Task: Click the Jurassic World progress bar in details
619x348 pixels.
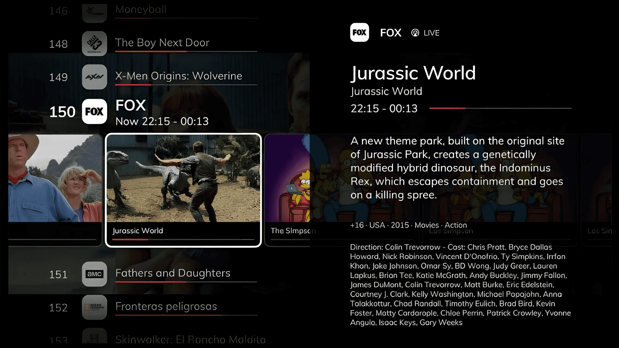Action: click(x=500, y=108)
